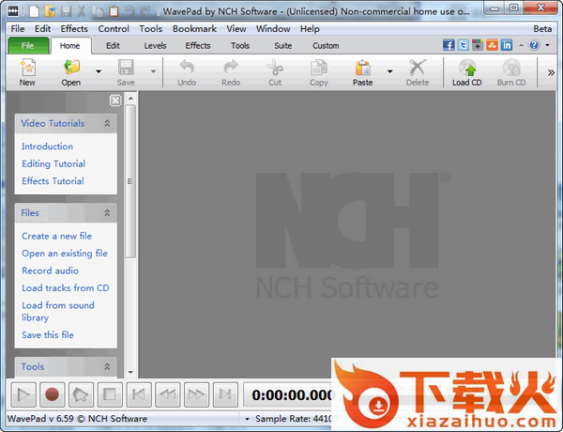
Task: Rewind the audio playback
Action: tap(168, 394)
